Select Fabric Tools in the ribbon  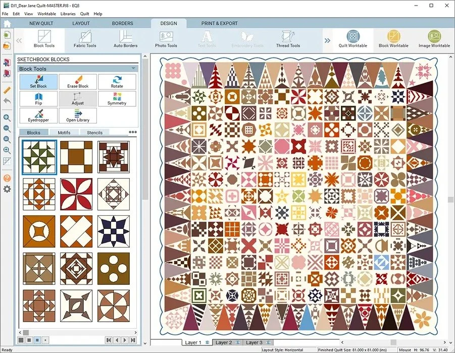coord(85,39)
